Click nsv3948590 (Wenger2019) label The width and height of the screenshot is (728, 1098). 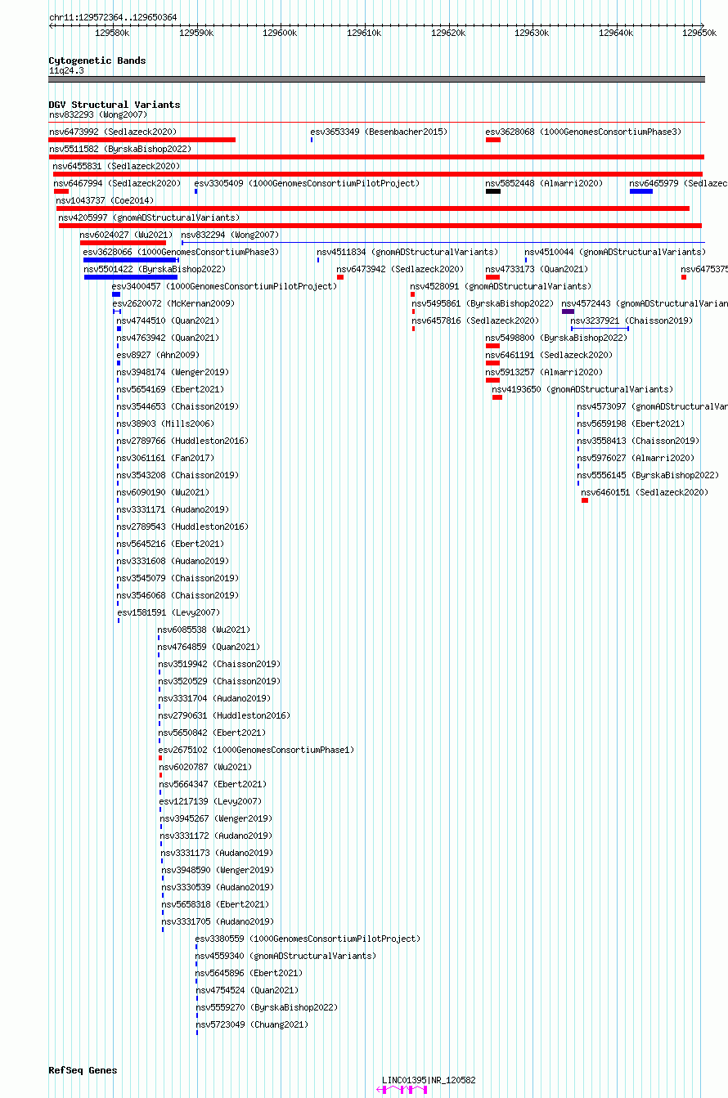point(218,870)
